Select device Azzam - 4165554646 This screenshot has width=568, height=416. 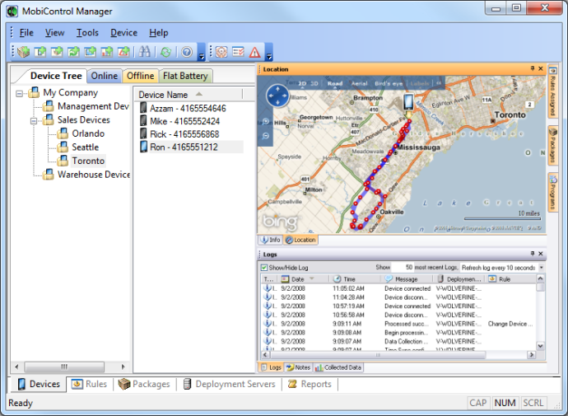click(188, 109)
